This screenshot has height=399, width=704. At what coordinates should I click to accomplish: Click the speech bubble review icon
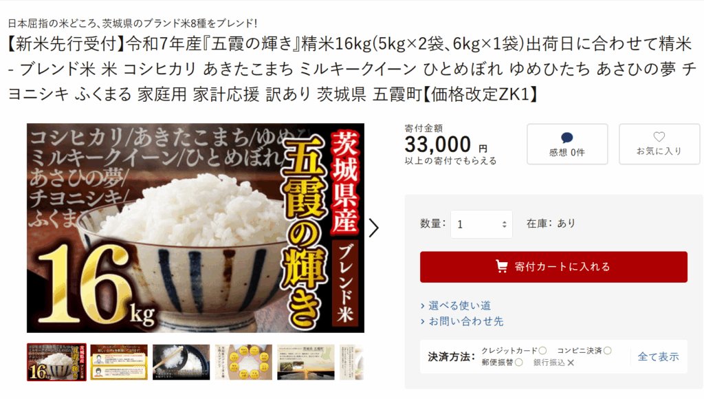click(566, 138)
